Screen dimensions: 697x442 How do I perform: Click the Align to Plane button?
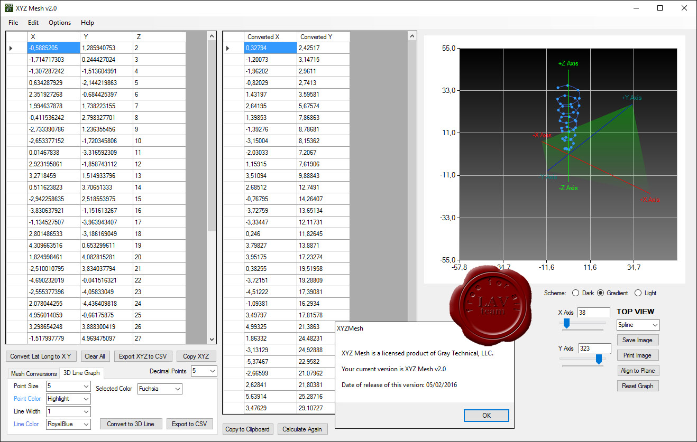coord(637,371)
